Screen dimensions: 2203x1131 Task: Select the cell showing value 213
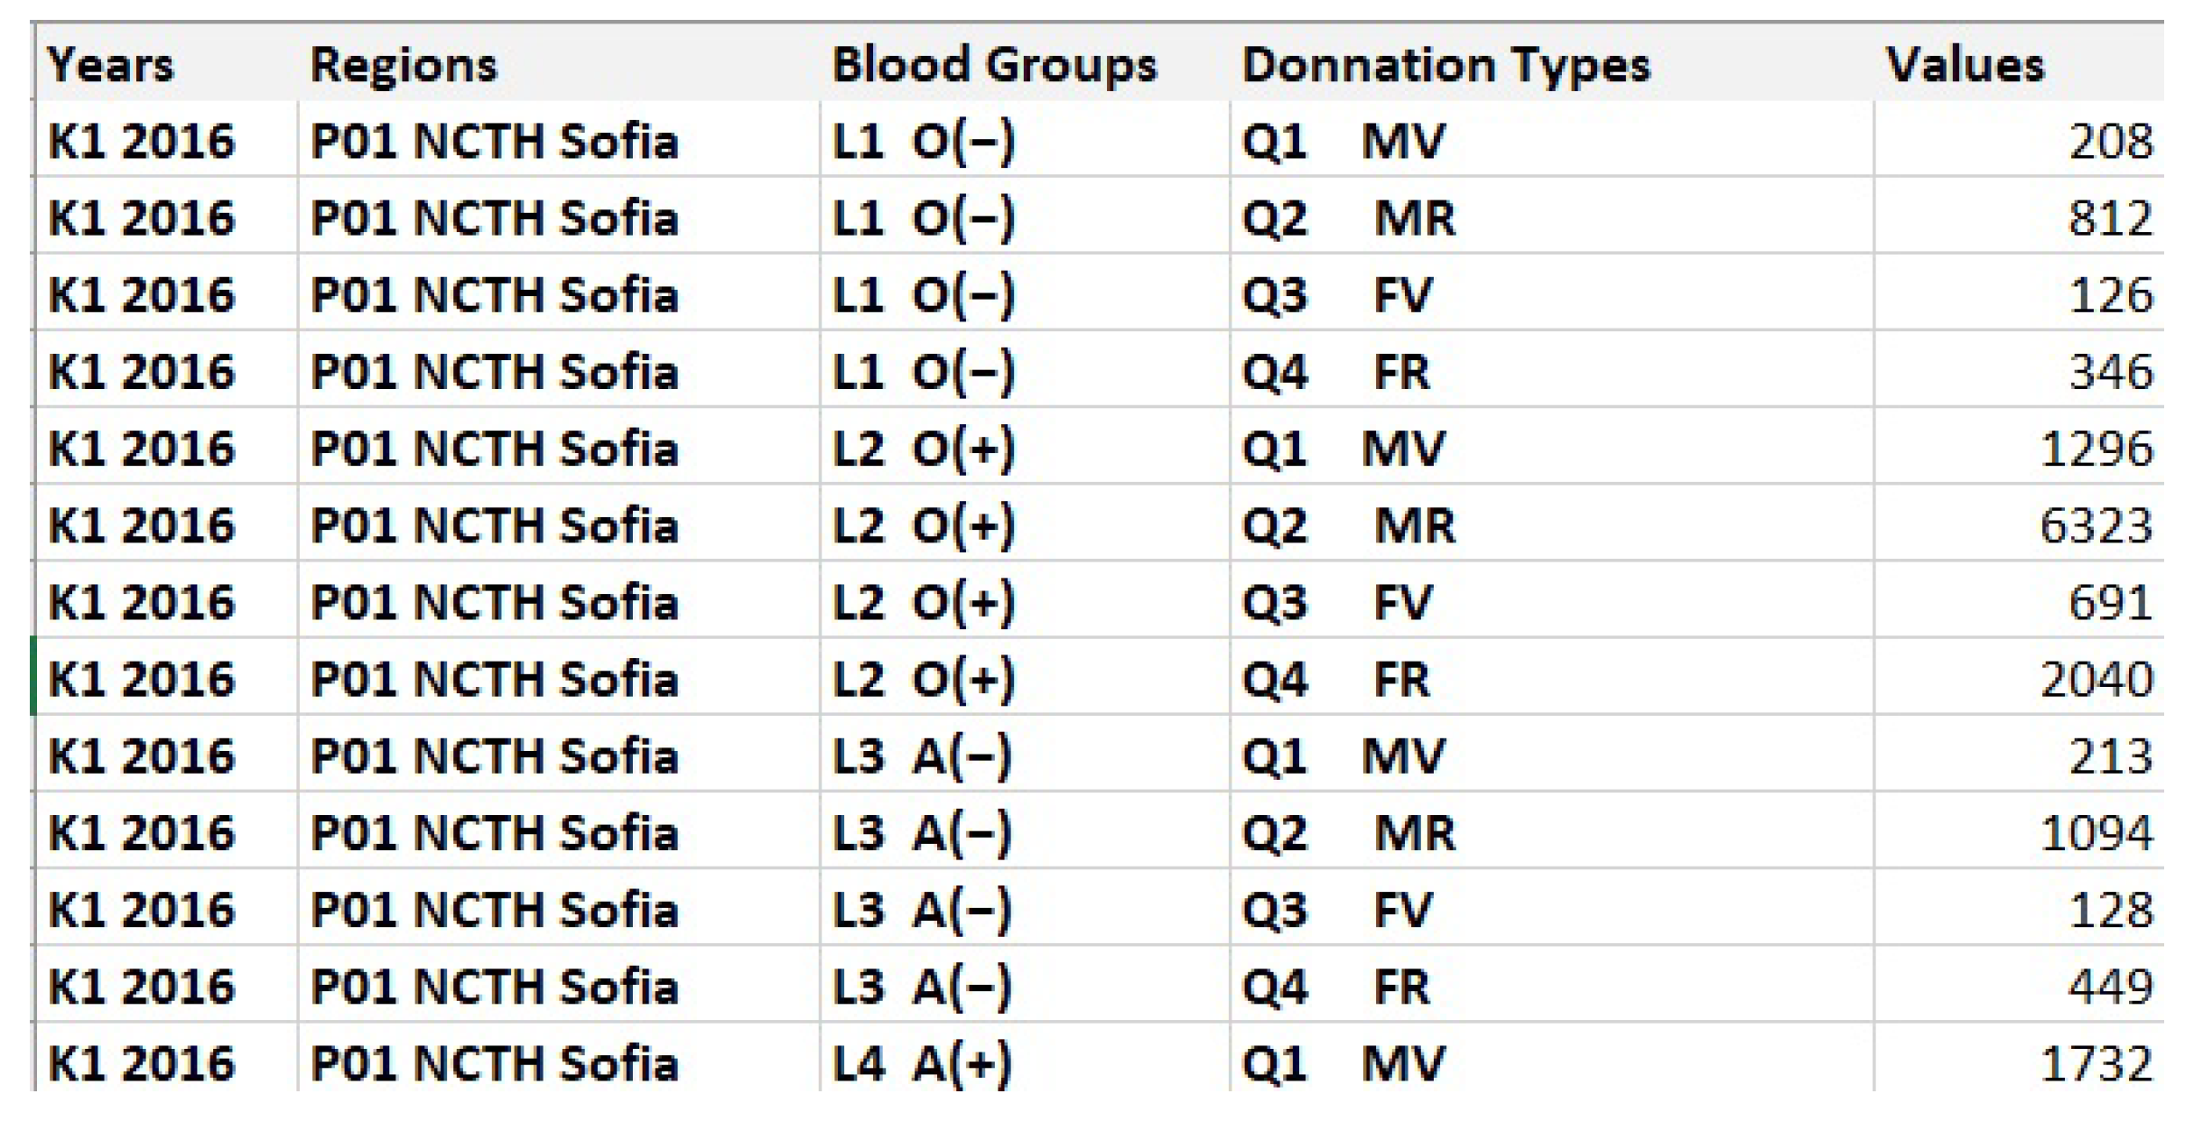pyautogui.click(x=2110, y=756)
